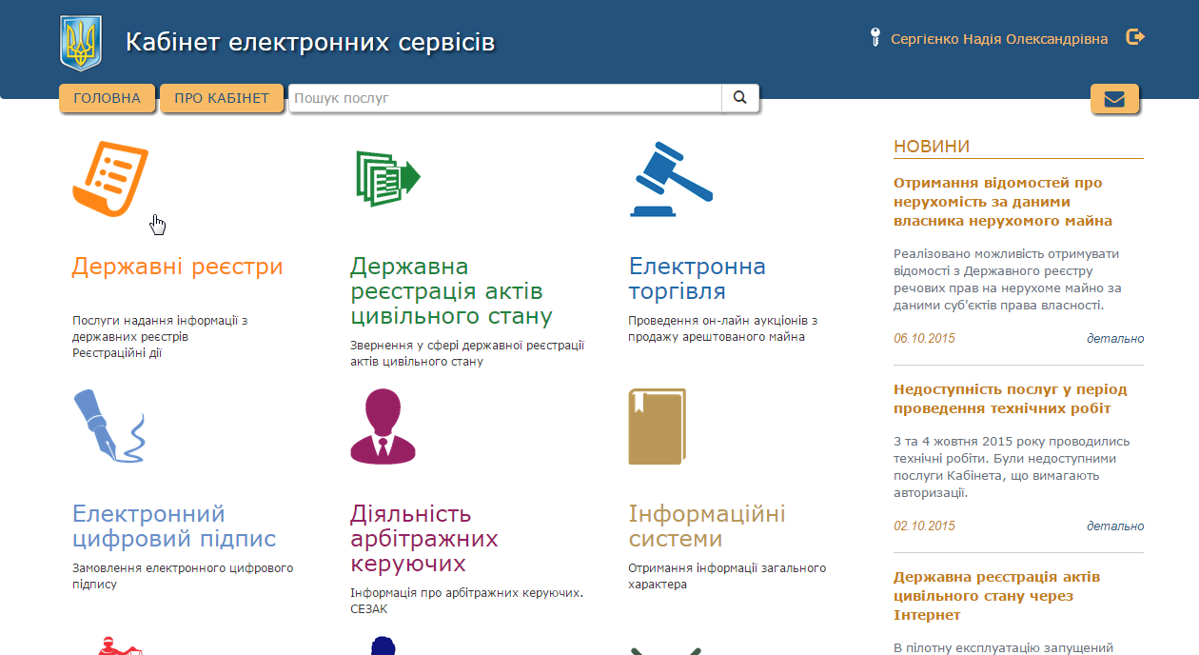Click the Ukrainian trident emblem logo

tap(81, 42)
